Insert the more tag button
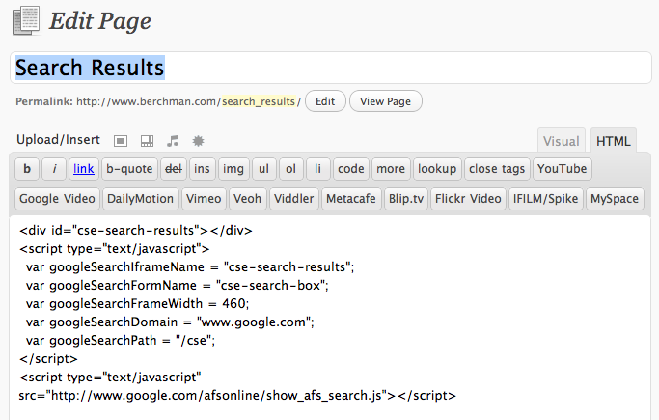Image resolution: width=659 pixels, height=420 pixels. pos(391,169)
